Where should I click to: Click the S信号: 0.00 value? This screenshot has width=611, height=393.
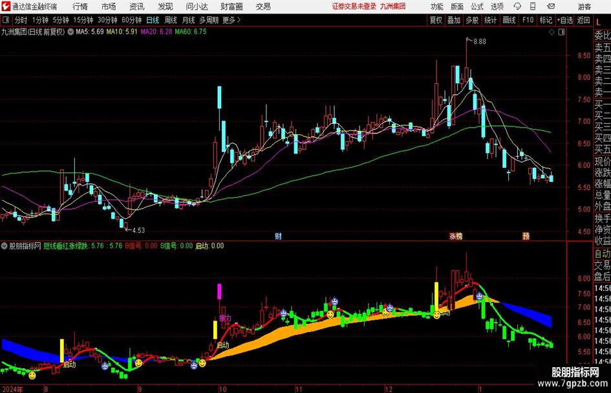[x=177, y=246]
